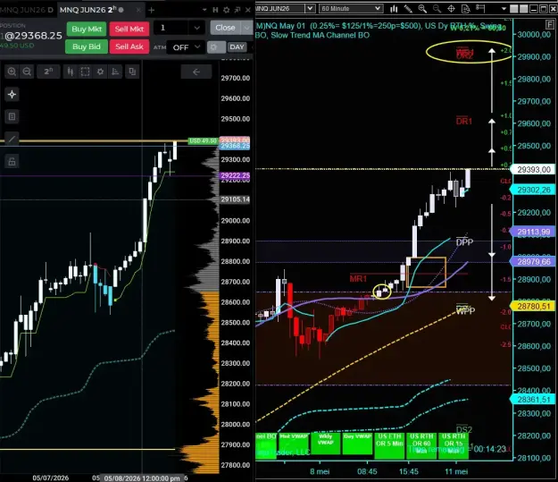Image resolution: width=558 pixels, height=482 pixels.
Task: Click the H icon in left header
Action: coord(215,10)
